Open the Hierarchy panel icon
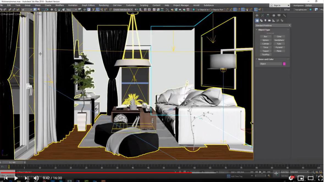Screen dimensions: 324x182 click(x=268, y=15)
